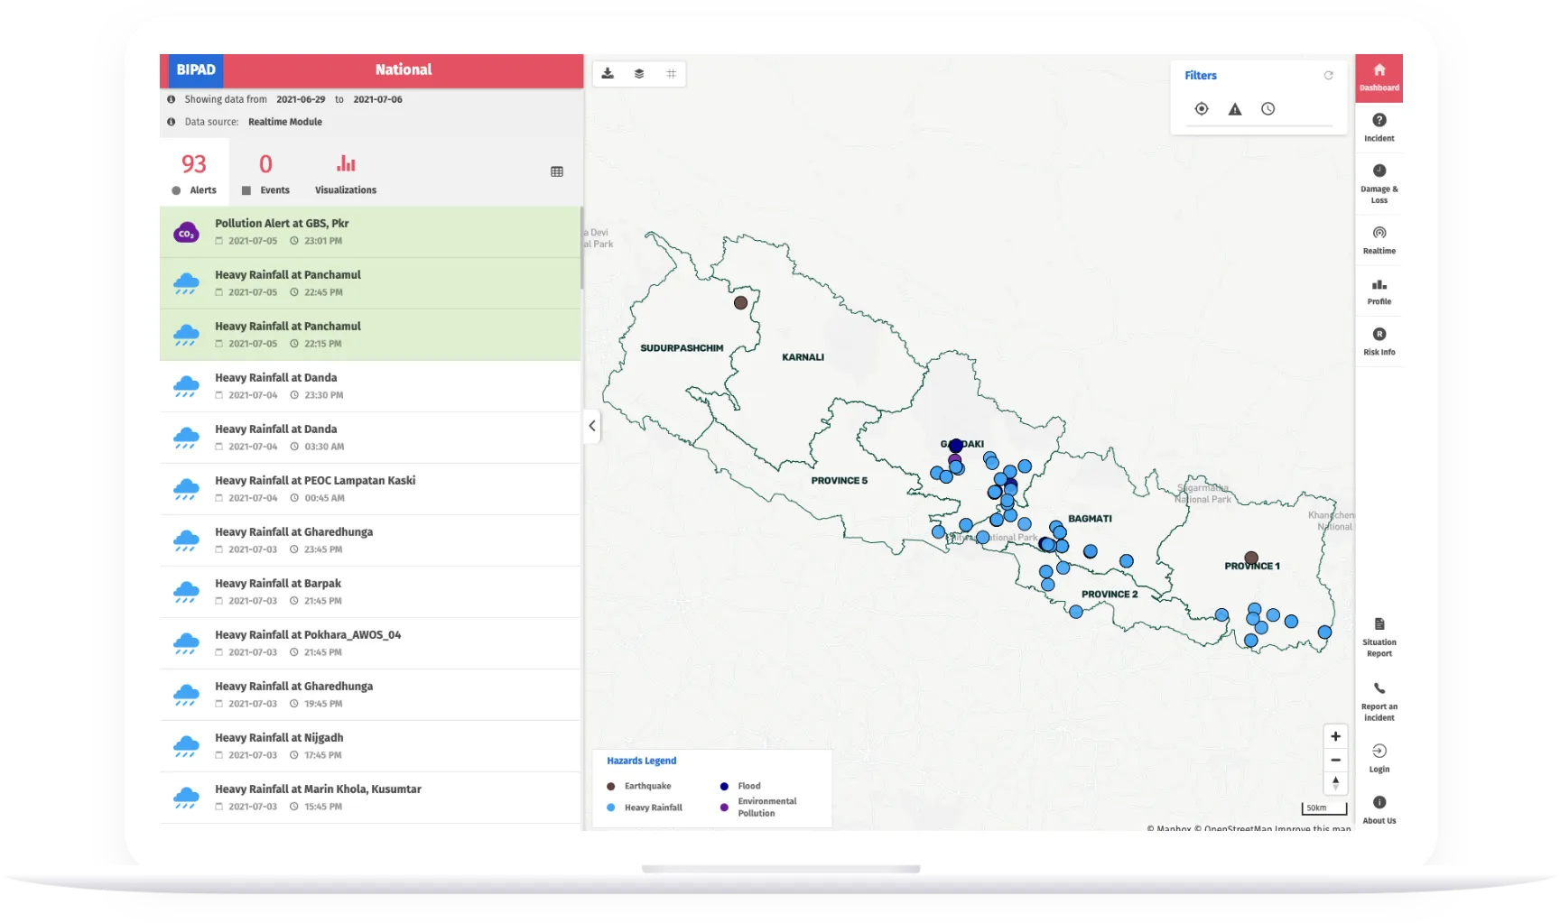
Task: Open the Situation Report link
Action: pyautogui.click(x=1379, y=636)
